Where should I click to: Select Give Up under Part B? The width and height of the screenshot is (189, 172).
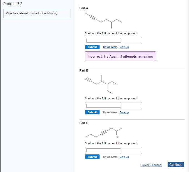[124, 112]
